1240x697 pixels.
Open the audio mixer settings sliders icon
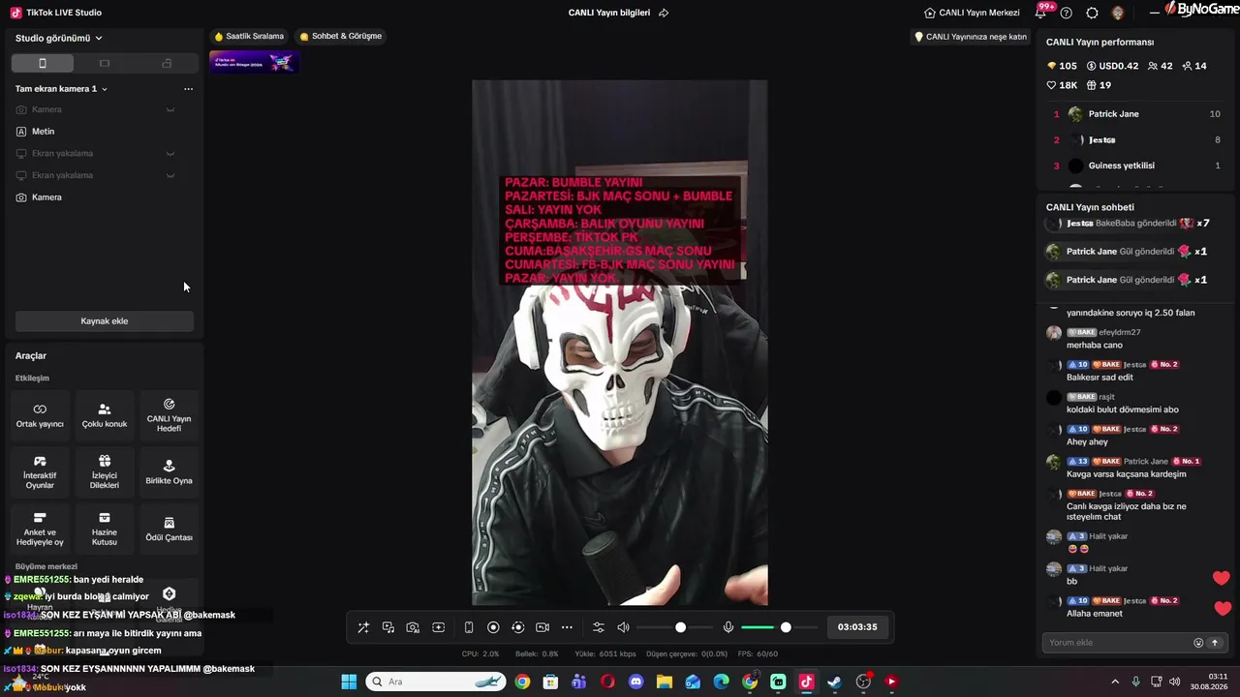tap(599, 627)
